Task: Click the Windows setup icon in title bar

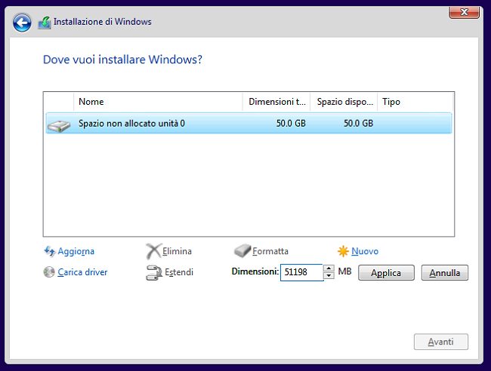Action: click(x=45, y=23)
